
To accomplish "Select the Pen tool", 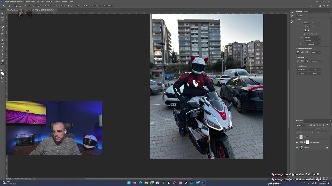I will click(3, 50).
